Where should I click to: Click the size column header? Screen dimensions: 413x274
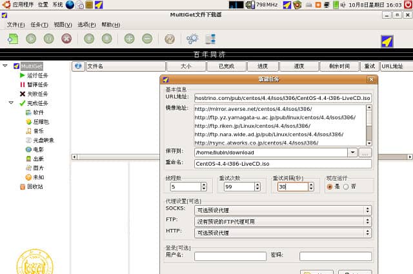click(x=186, y=66)
